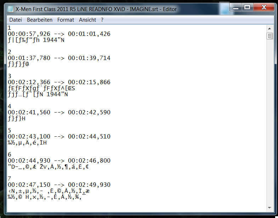
Task: Click end time 00:01:39,714
Action: pyautogui.click(x=89, y=58)
